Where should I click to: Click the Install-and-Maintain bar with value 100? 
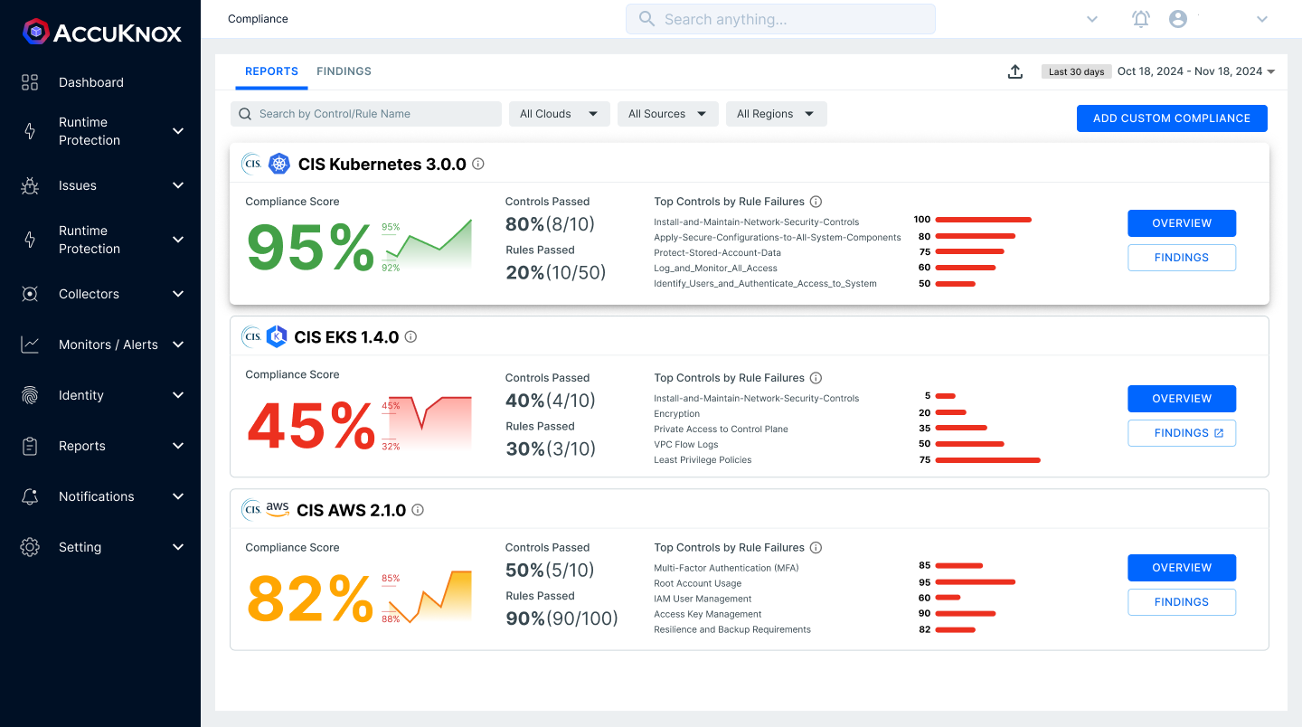(x=984, y=220)
